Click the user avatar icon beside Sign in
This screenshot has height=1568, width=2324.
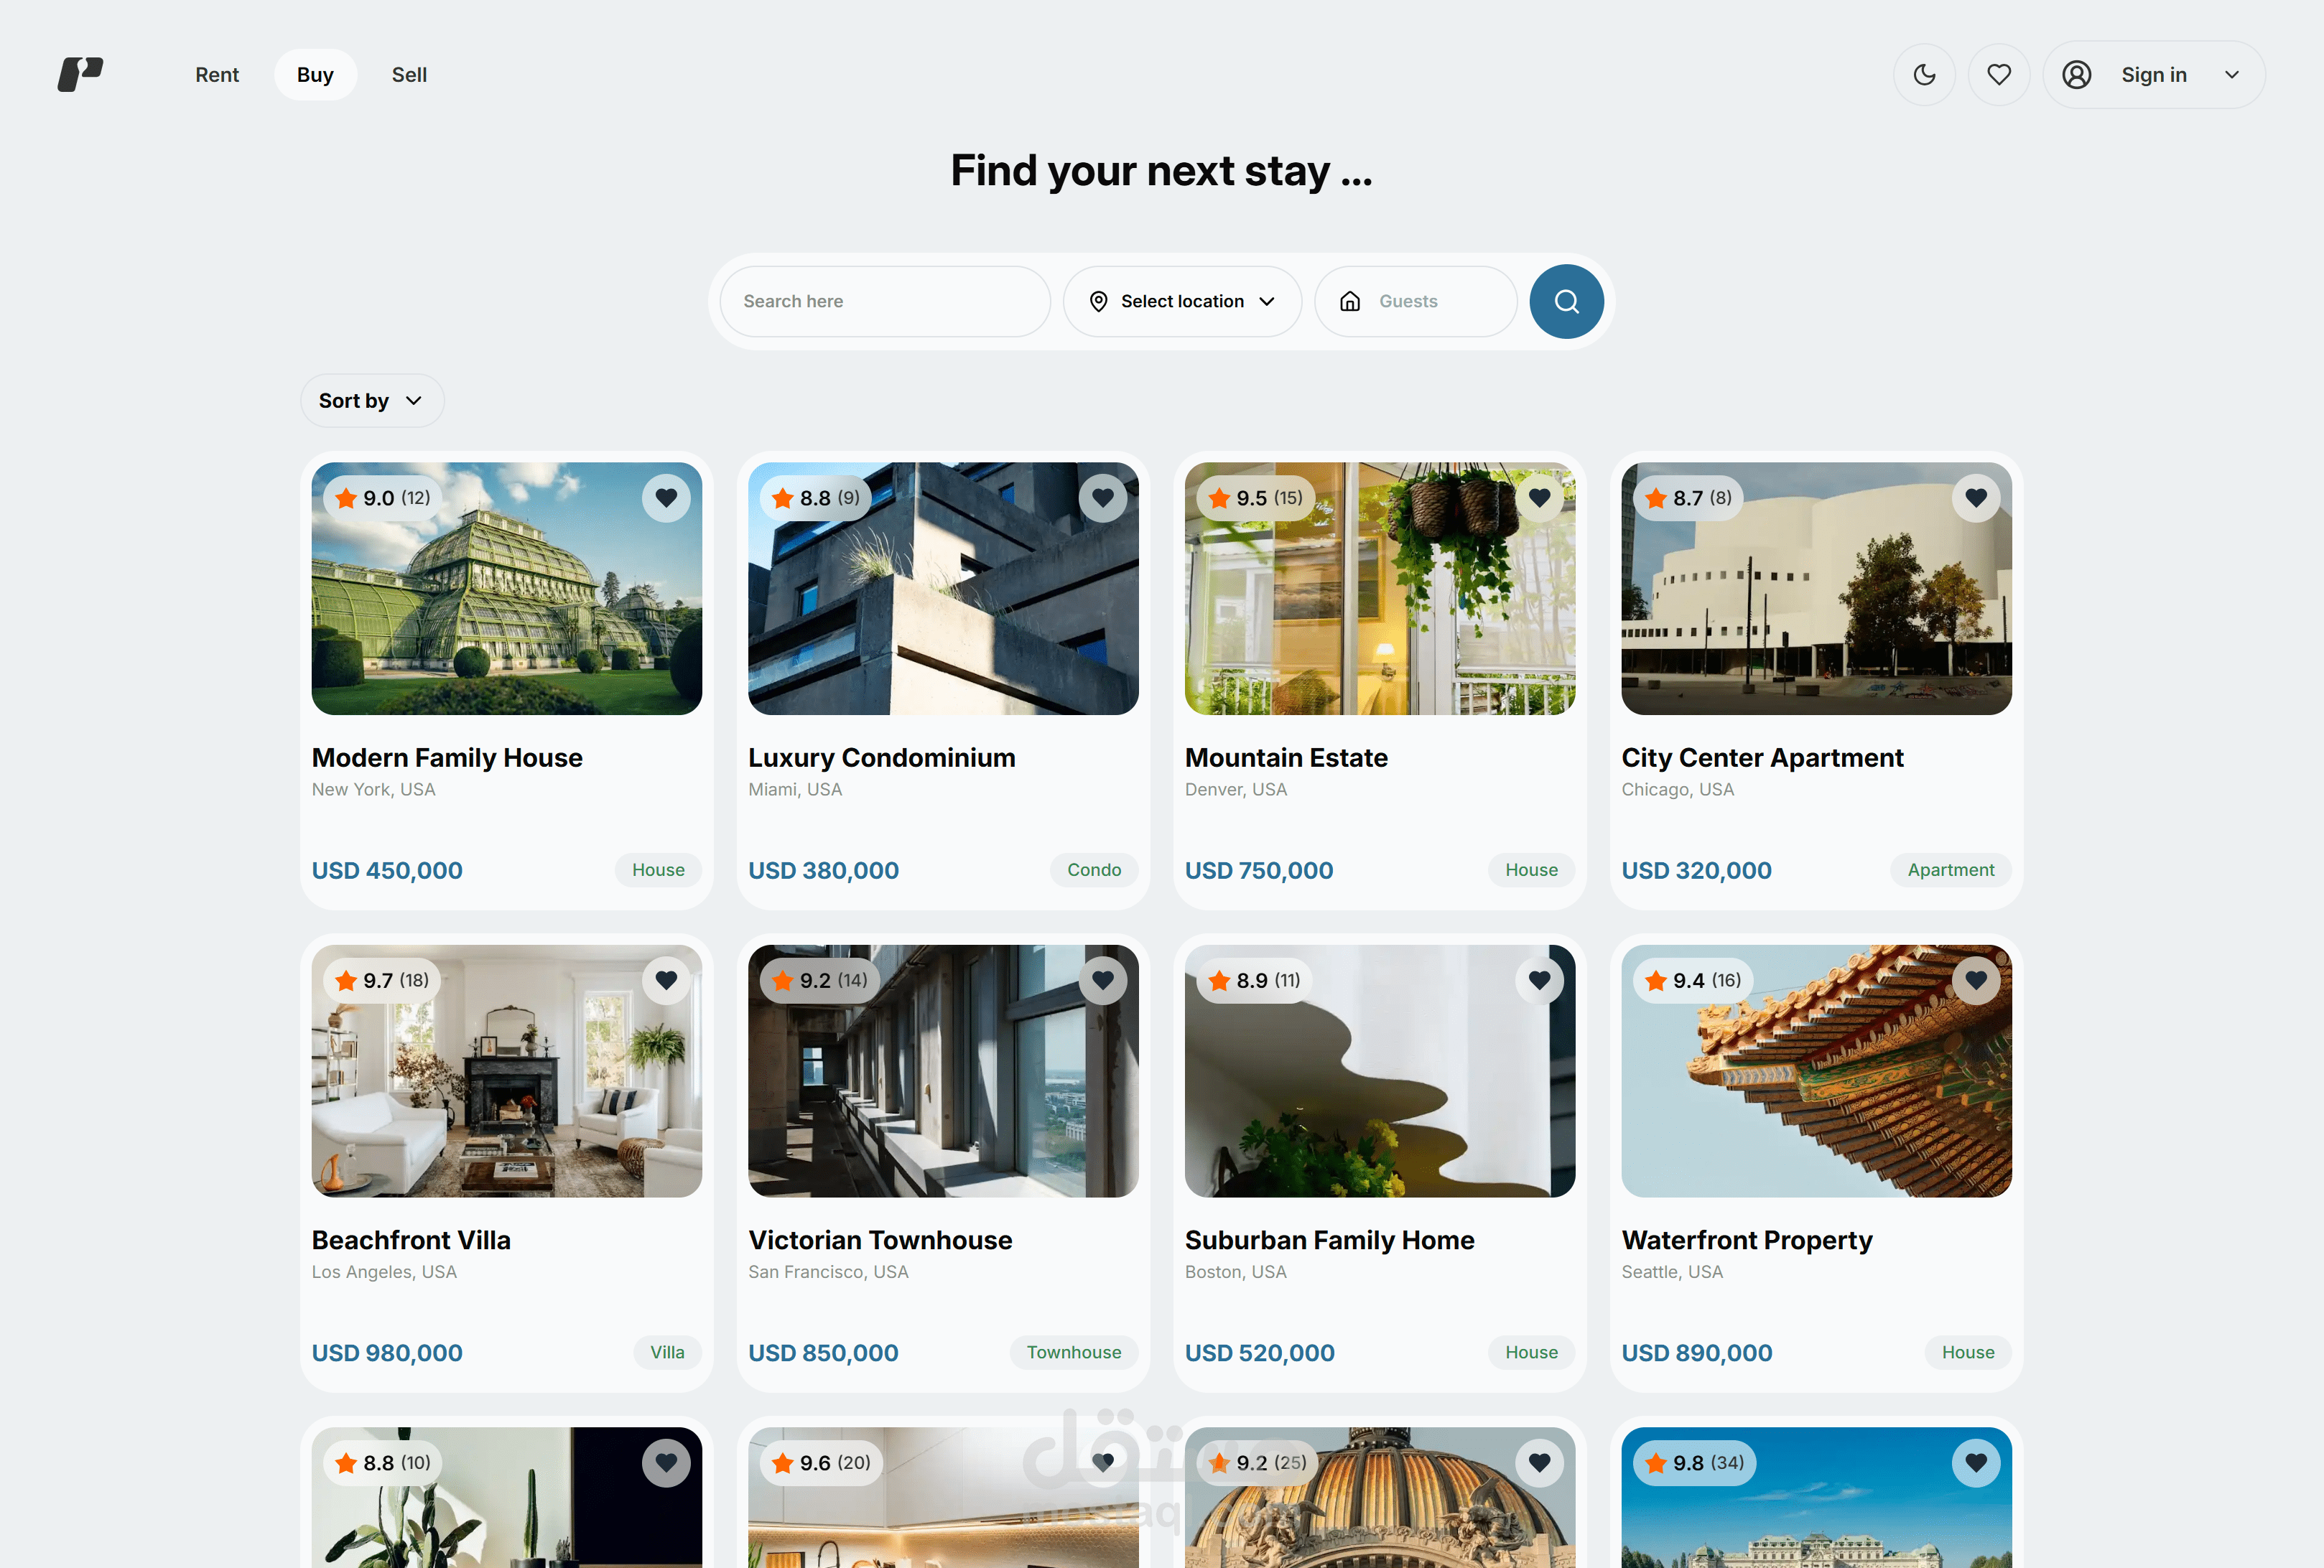2077,75
